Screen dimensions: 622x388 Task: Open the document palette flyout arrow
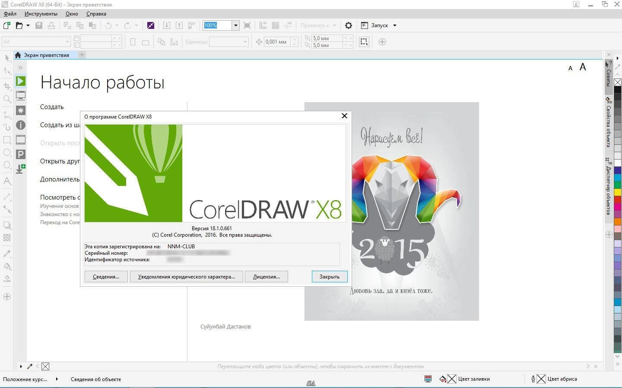pyautogui.click(x=21, y=366)
